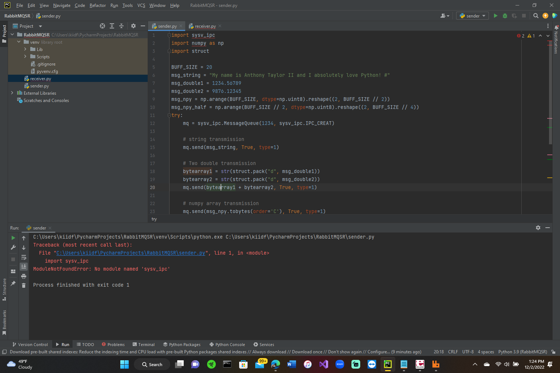
Task: Switch to receiver.py editor tab
Action: [x=205, y=26]
